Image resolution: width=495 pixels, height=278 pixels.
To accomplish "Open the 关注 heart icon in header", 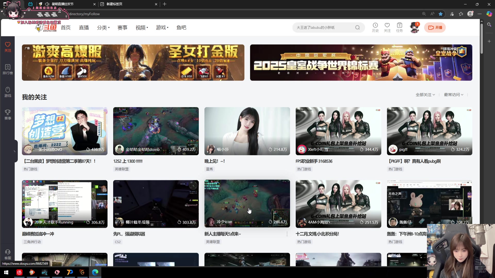I will [387, 27].
